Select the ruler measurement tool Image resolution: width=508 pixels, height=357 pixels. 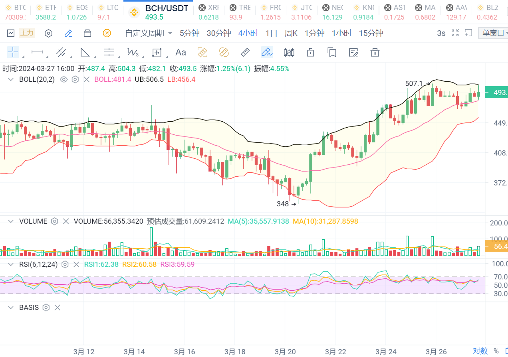(245, 52)
